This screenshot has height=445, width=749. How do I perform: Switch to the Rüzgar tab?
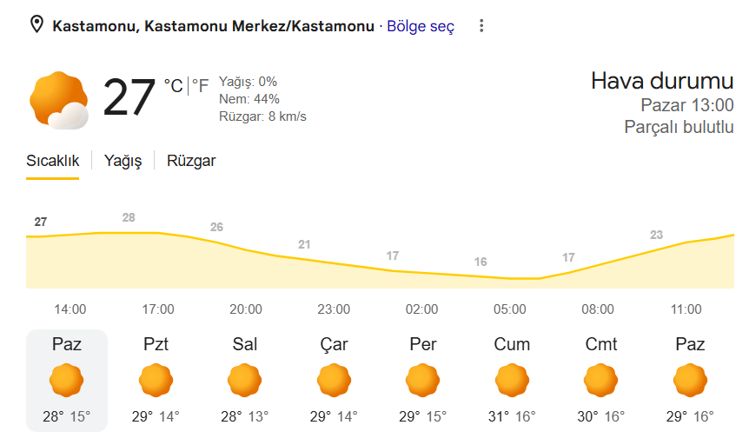pos(191,161)
